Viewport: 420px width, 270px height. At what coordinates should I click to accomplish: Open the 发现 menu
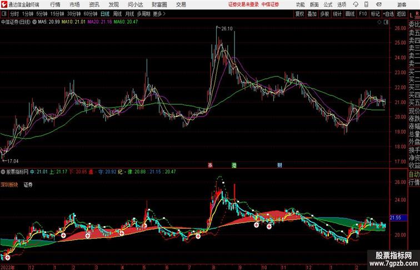click(x=113, y=4)
